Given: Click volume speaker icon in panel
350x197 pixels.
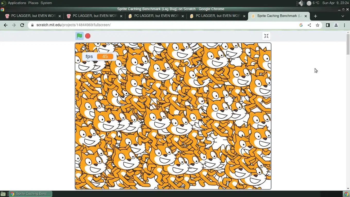Looking at the screenshot, I should [301, 3].
